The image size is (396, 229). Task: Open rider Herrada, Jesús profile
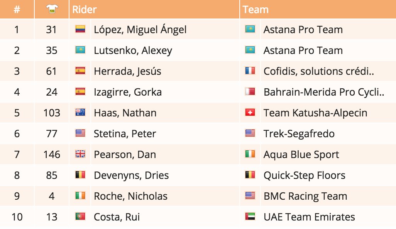click(x=127, y=71)
